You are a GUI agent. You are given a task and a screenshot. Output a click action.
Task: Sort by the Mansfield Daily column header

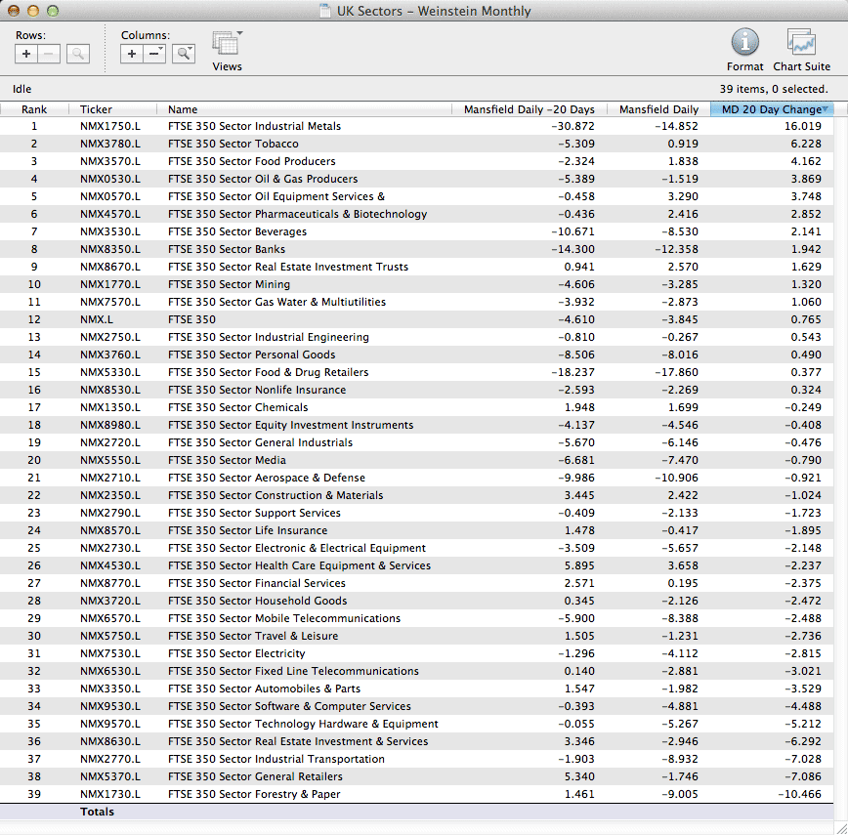pyautogui.click(x=658, y=109)
